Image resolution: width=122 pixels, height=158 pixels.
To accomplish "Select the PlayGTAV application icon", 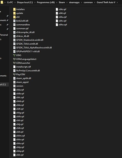I will point(14,74).
